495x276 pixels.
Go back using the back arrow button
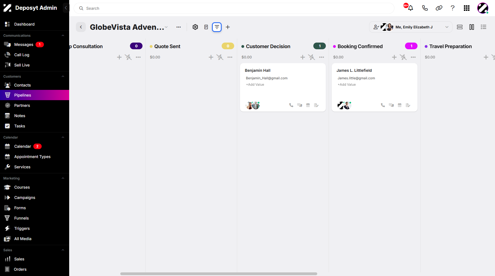coord(81,27)
